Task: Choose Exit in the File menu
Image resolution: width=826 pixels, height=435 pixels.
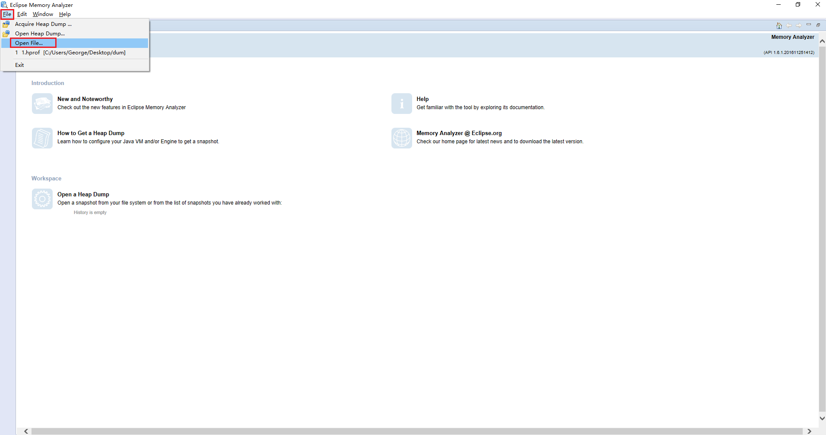Action: pyautogui.click(x=75, y=65)
